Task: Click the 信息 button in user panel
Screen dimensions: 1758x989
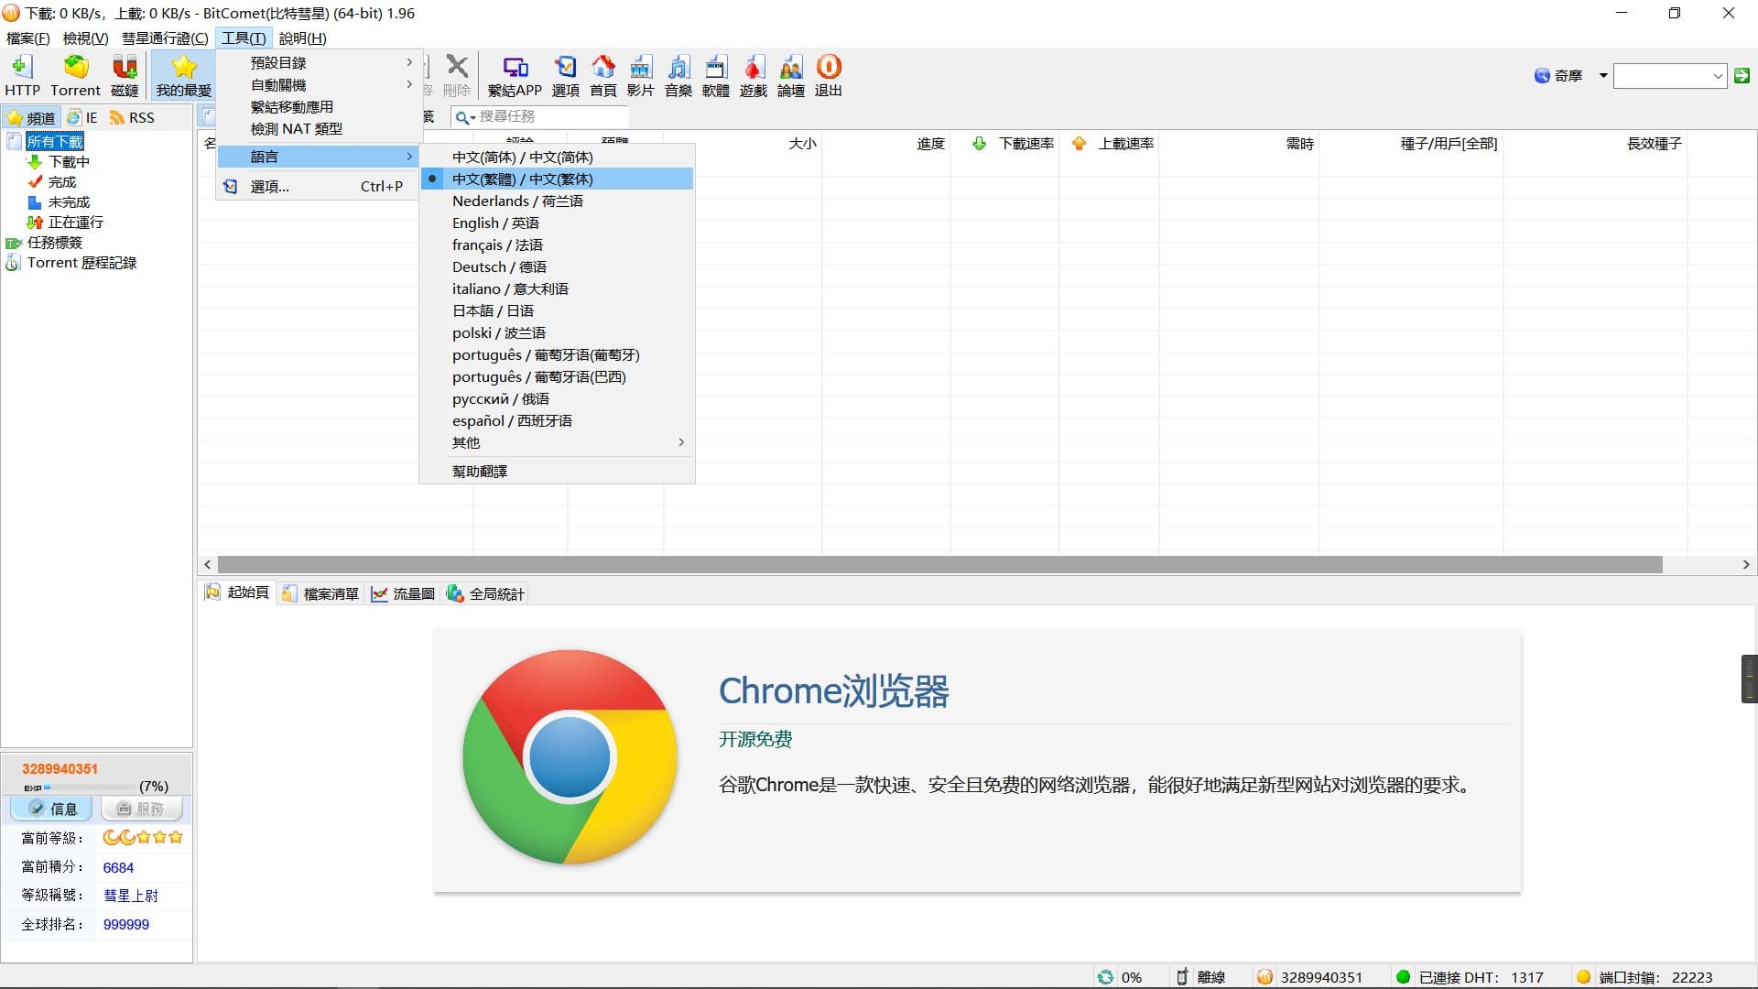Action: tap(52, 810)
